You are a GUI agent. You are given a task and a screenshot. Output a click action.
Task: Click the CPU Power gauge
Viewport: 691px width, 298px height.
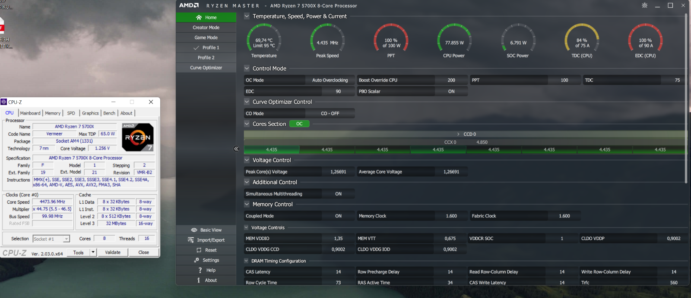(454, 40)
